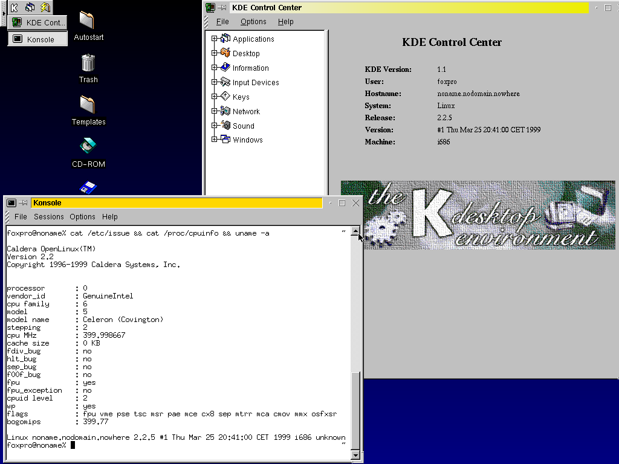
Task: Click the window list icon in panel
Action: tap(30, 7)
